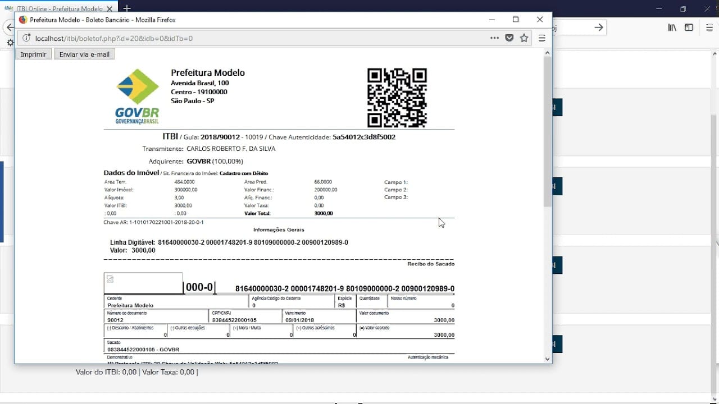Open the Firefox Library

pyautogui.click(x=672, y=26)
